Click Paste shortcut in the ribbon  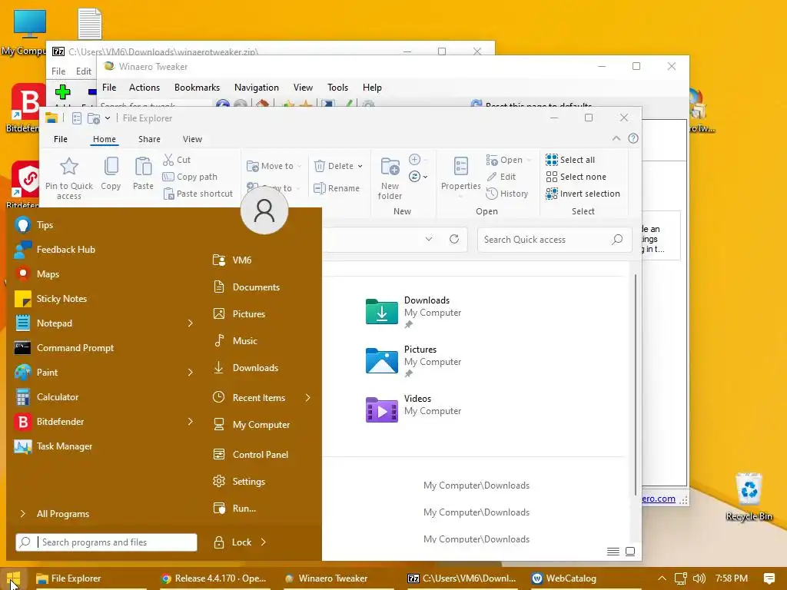pos(198,194)
